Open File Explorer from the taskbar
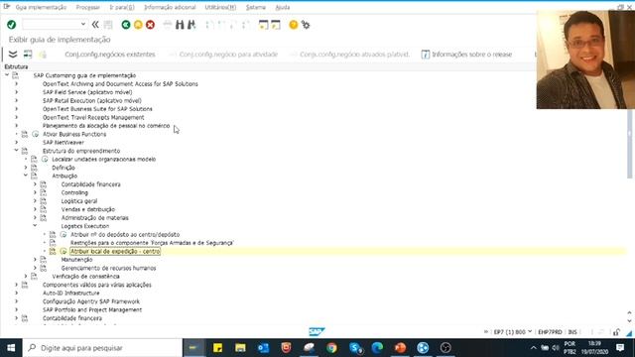The height and width of the screenshot is (357, 635). tap(240, 348)
